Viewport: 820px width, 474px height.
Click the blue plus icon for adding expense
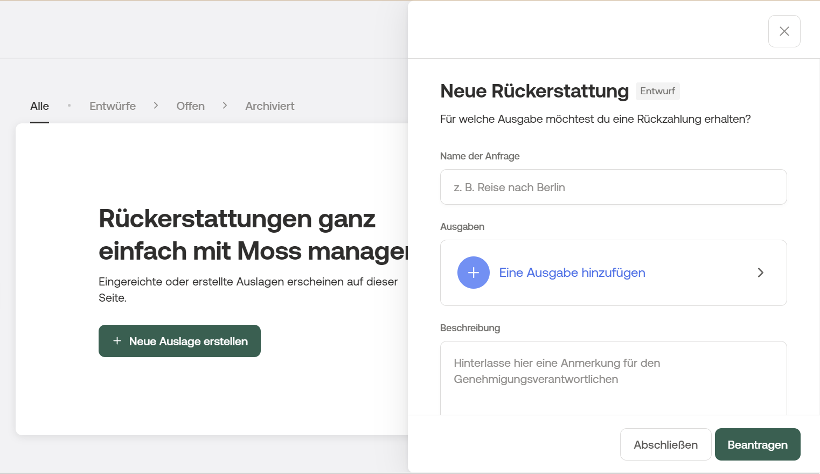point(474,273)
